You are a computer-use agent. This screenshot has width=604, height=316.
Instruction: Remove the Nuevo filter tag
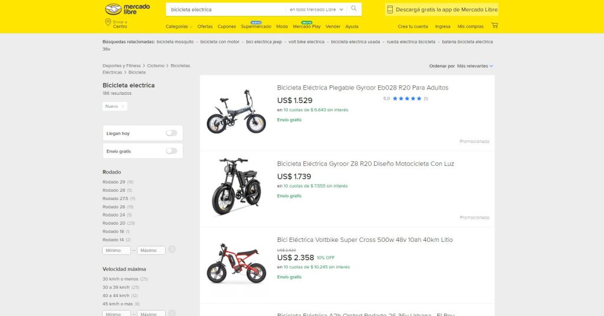pyautogui.click(x=123, y=107)
